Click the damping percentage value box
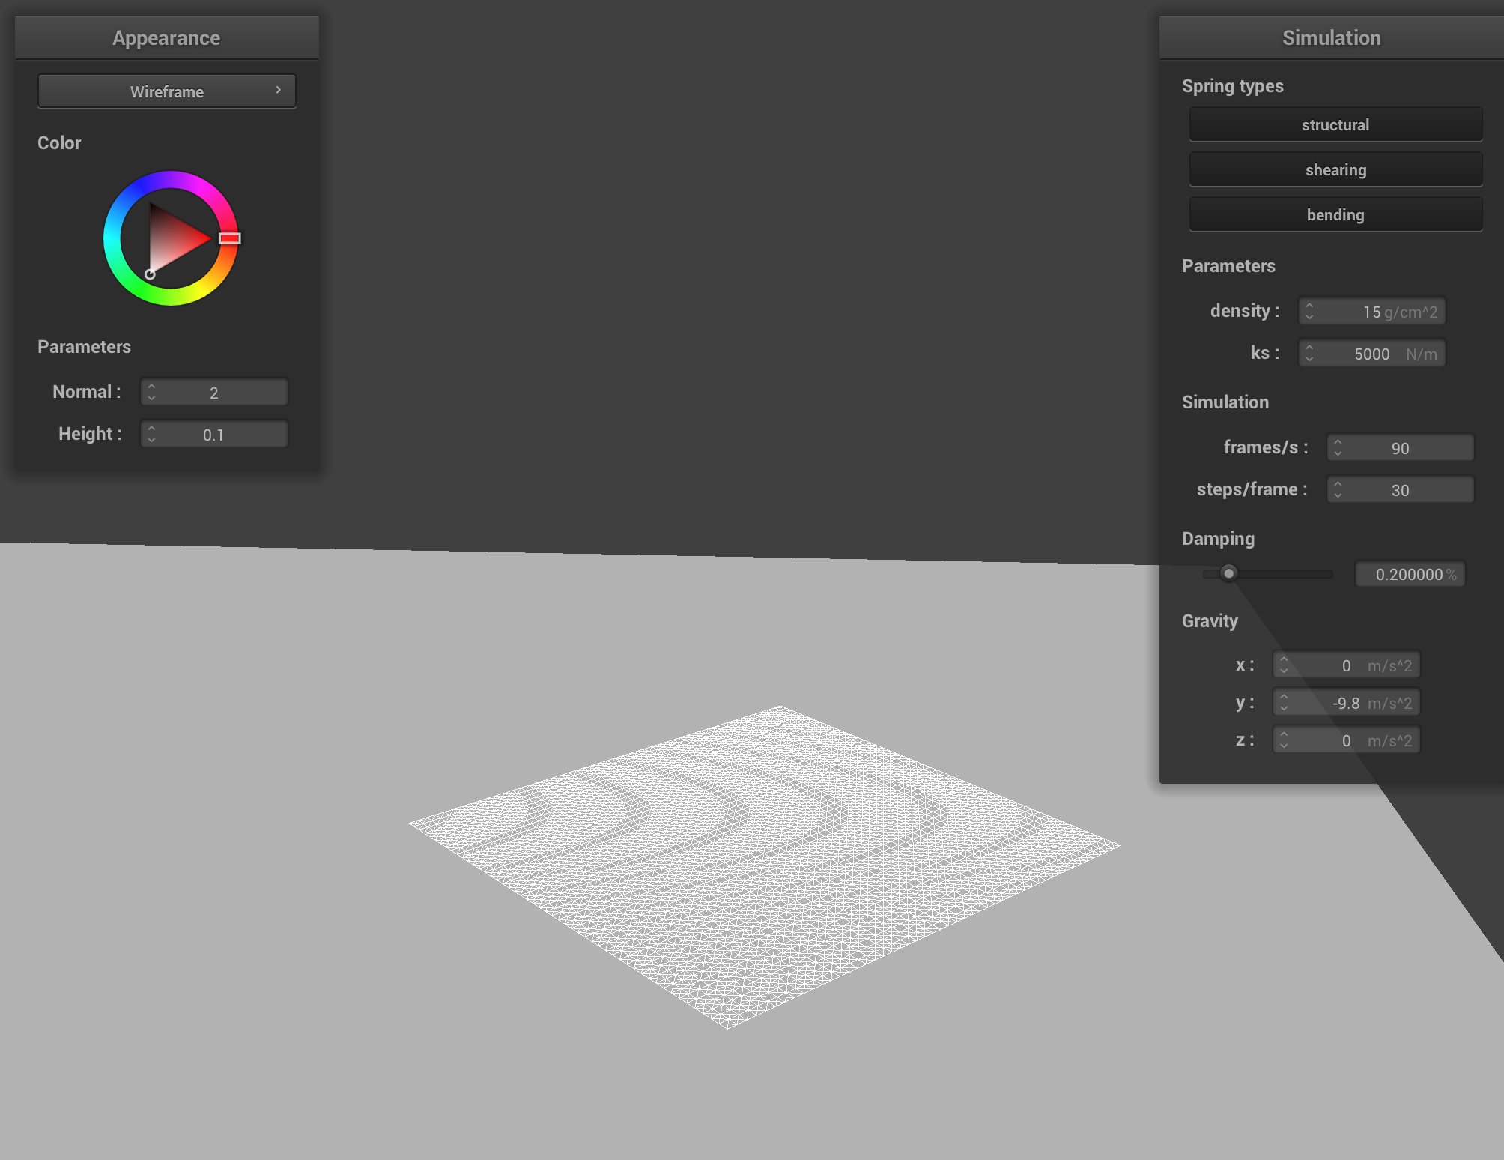Viewport: 1504px width, 1160px height. (1410, 574)
